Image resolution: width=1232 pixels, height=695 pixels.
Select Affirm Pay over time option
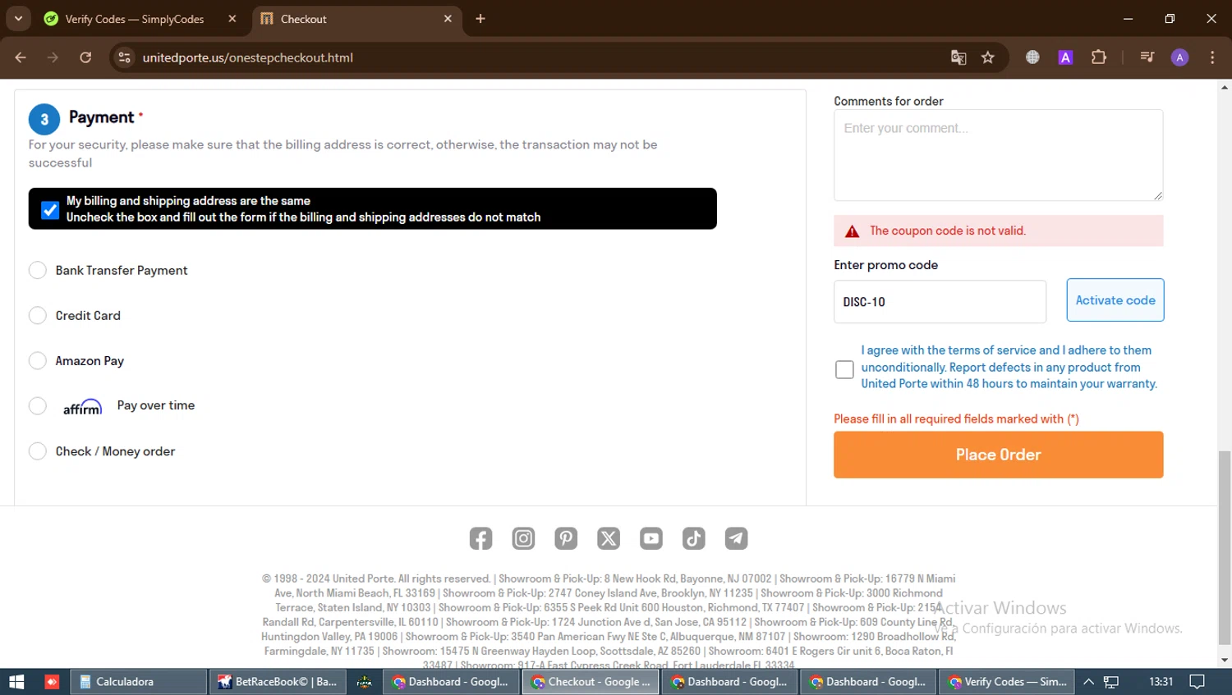point(38,406)
